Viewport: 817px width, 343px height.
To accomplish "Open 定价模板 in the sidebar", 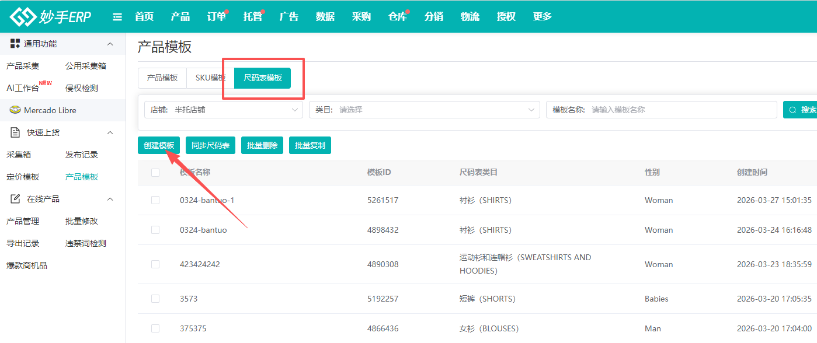I will pyautogui.click(x=23, y=177).
